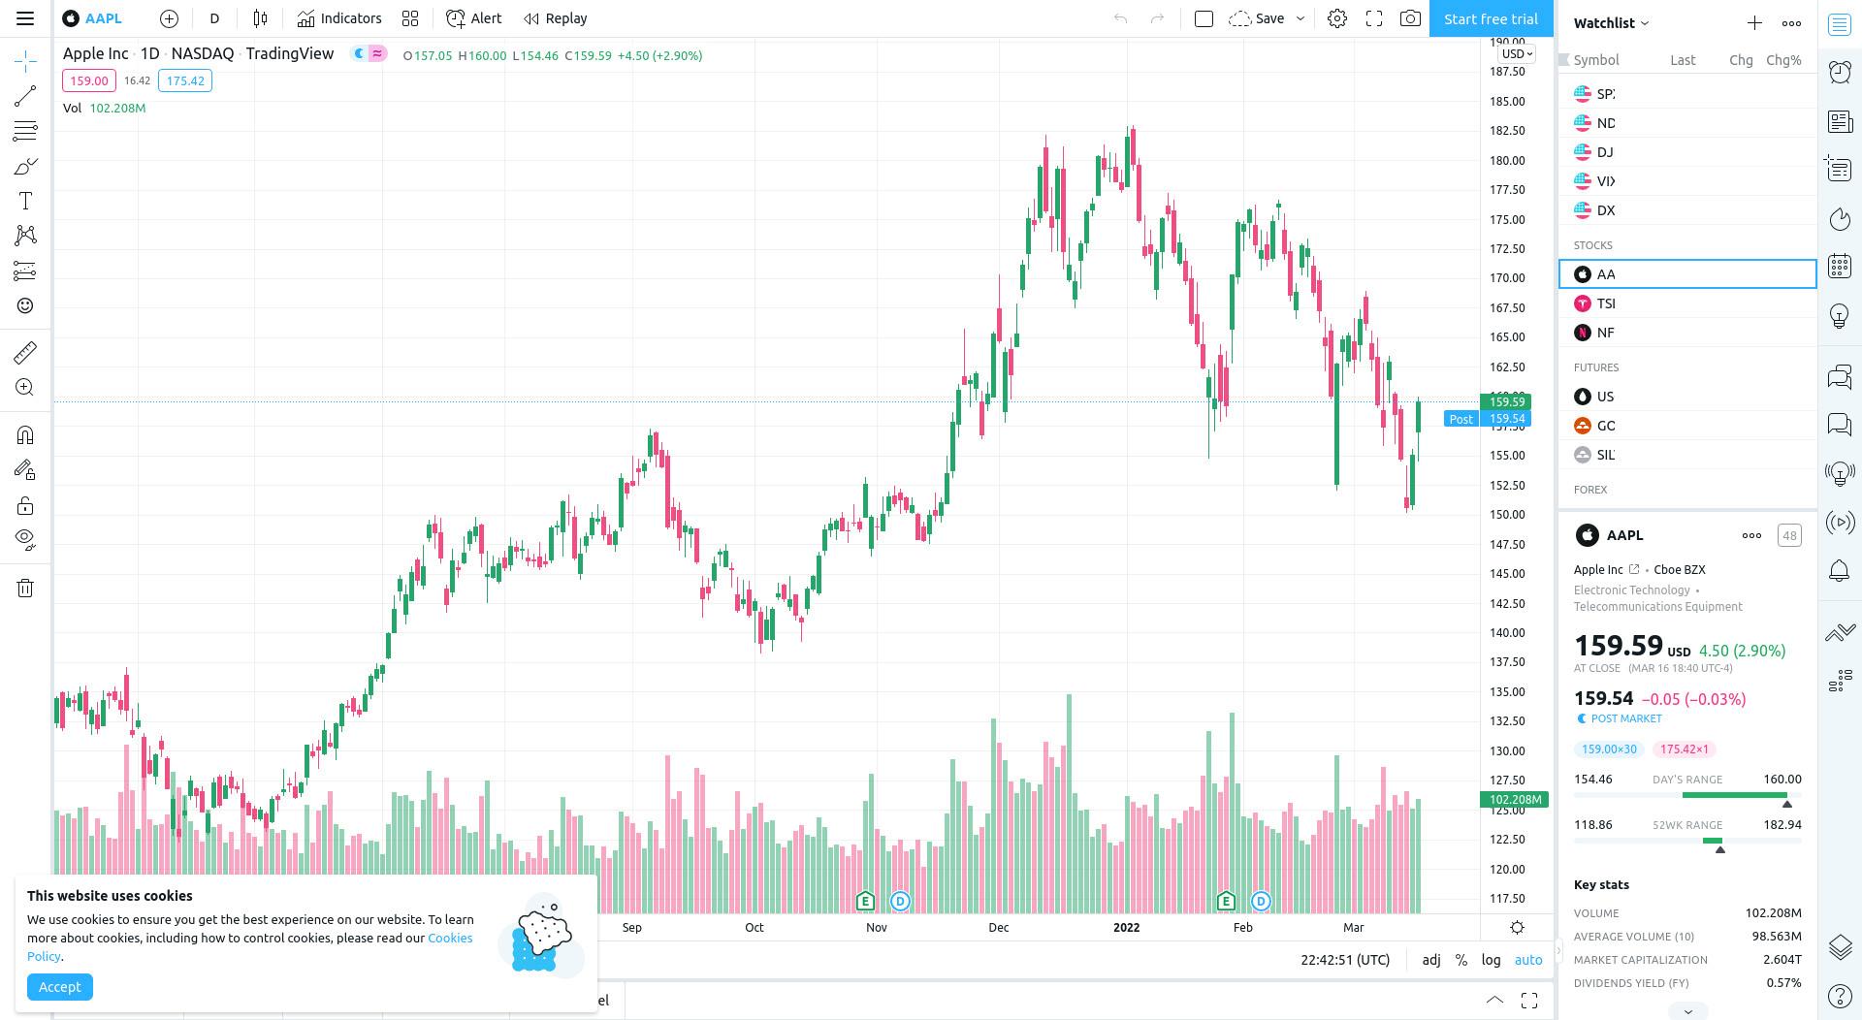Image resolution: width=1862 pixels, height=1020 pixels.
Task: Toggle magnet mode for drawings
Action: point(25,434)
